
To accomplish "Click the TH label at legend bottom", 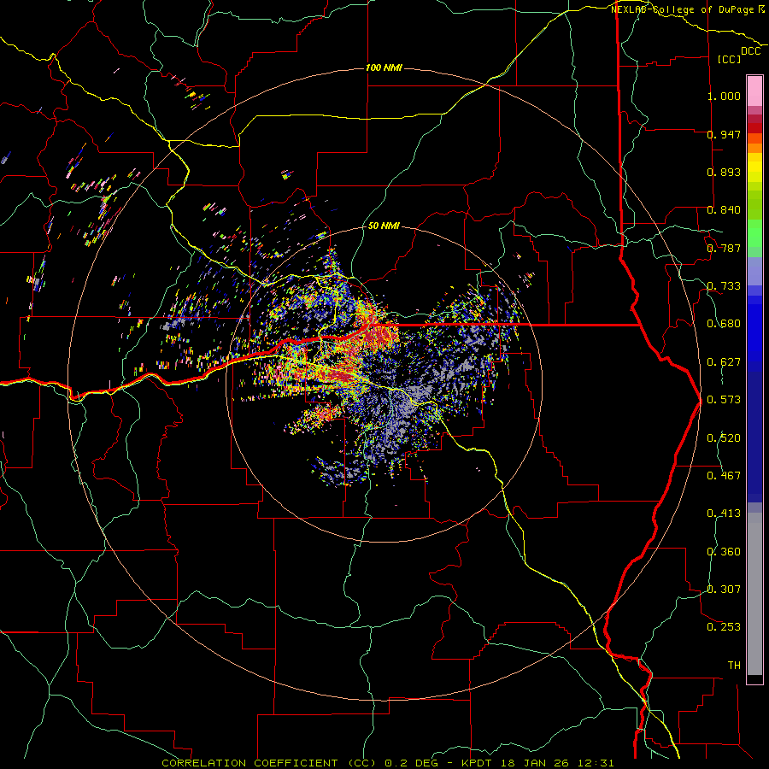I will point(734,666).
